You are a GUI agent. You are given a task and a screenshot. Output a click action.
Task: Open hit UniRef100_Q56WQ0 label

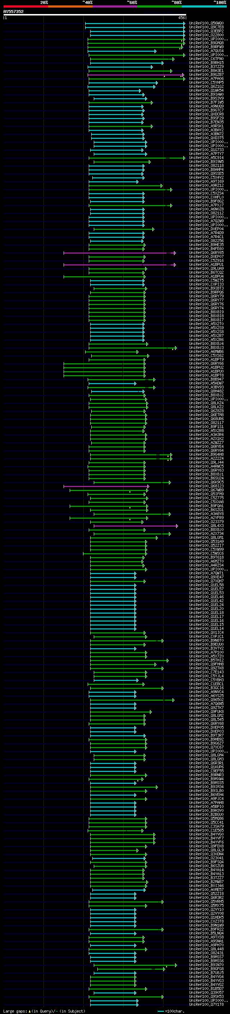point(206,23)
